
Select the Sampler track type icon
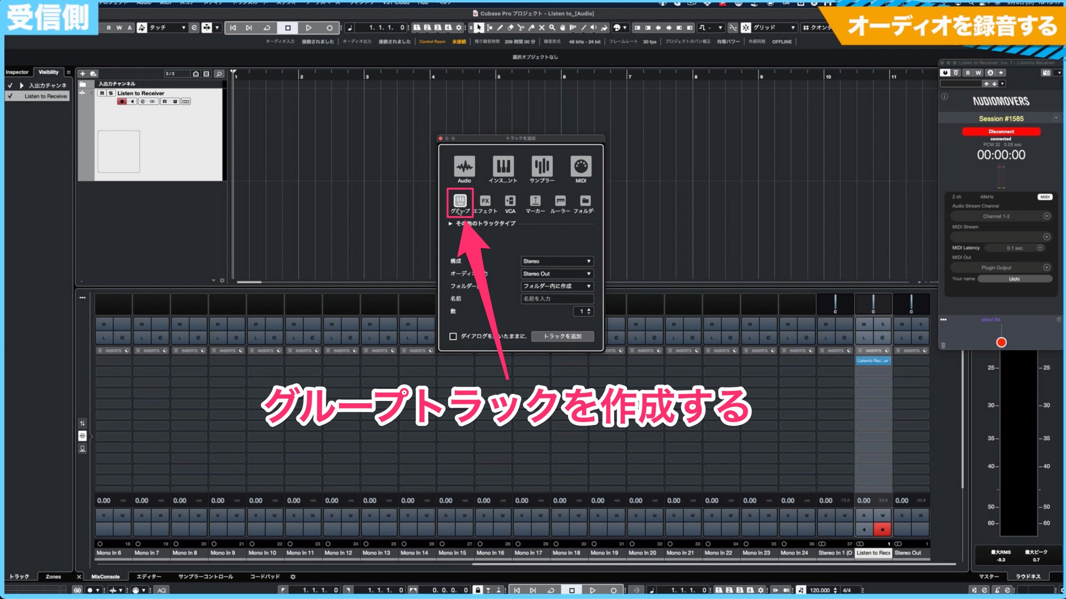pos(542,167)
